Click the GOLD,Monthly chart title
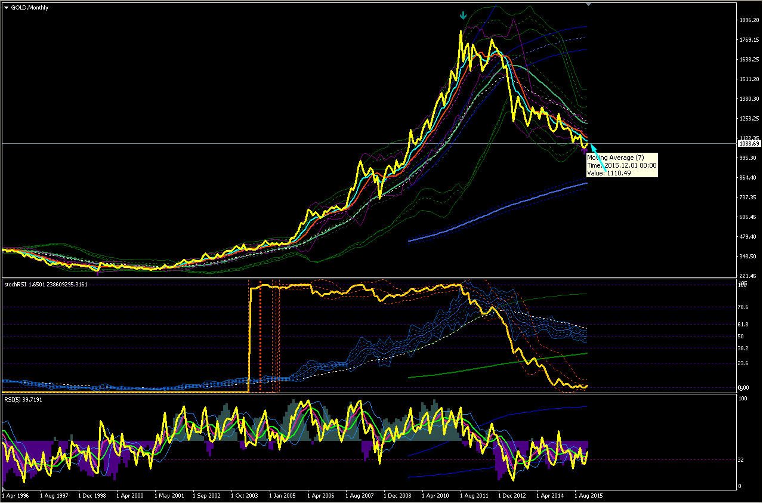The width and height of the screenshot is (763, 503). [x=30, y=8]
